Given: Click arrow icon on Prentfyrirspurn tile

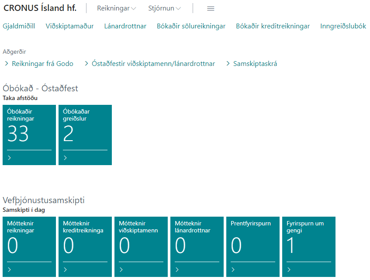Looking at the screenshot, I should (233, 270).
